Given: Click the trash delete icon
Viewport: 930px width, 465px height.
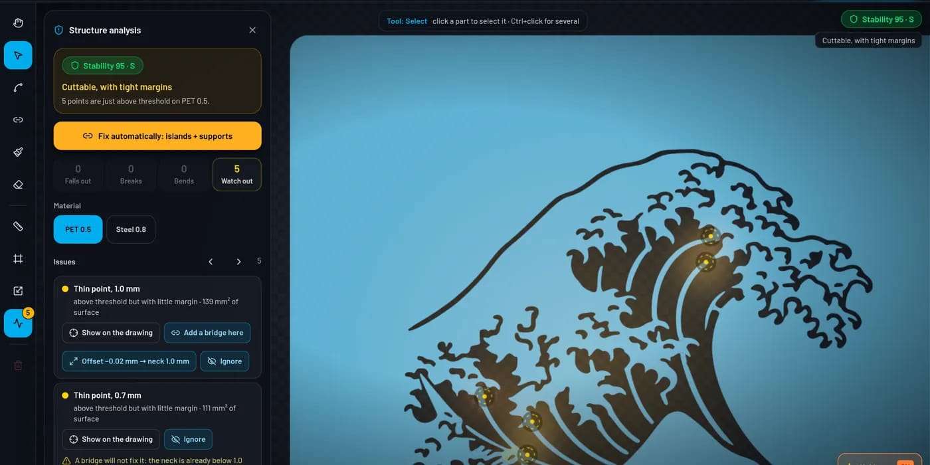Looking at the screenshot, I should pos(18,365).
